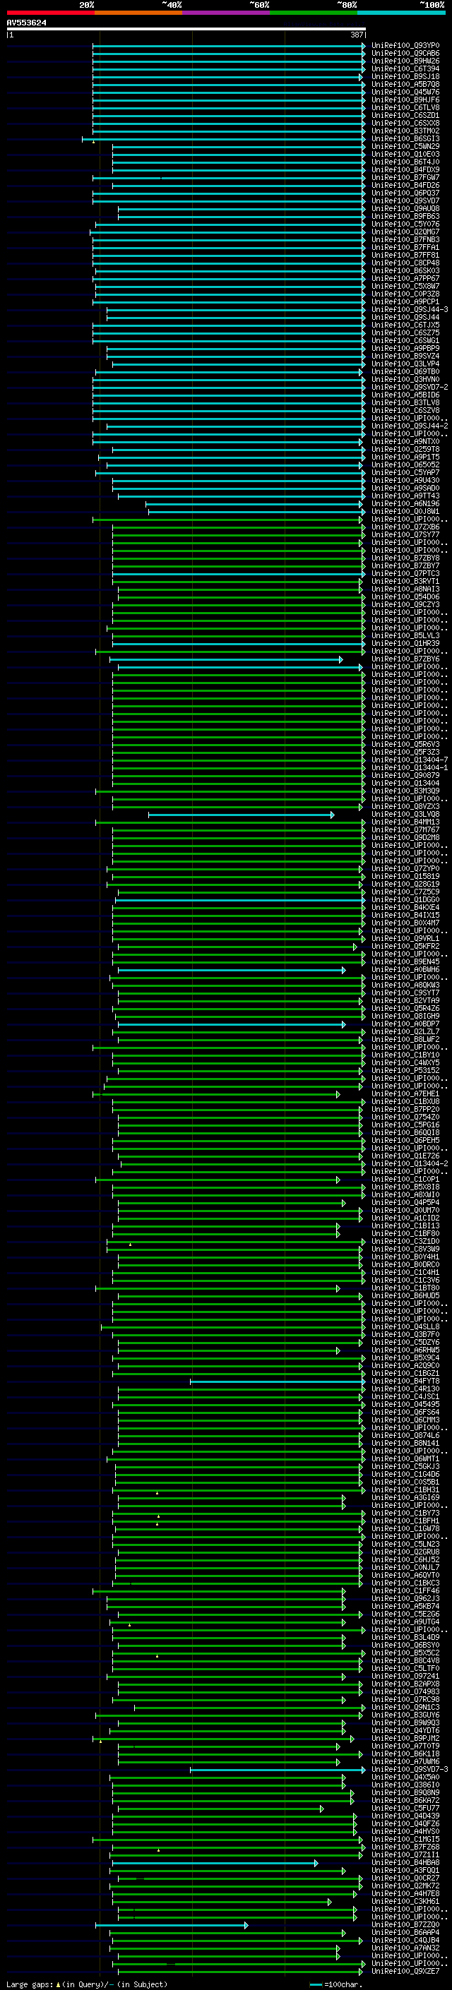Click the UniRef100_A7AN32 label
This screenshot has width=452, height=1990.
point(405,1948)
